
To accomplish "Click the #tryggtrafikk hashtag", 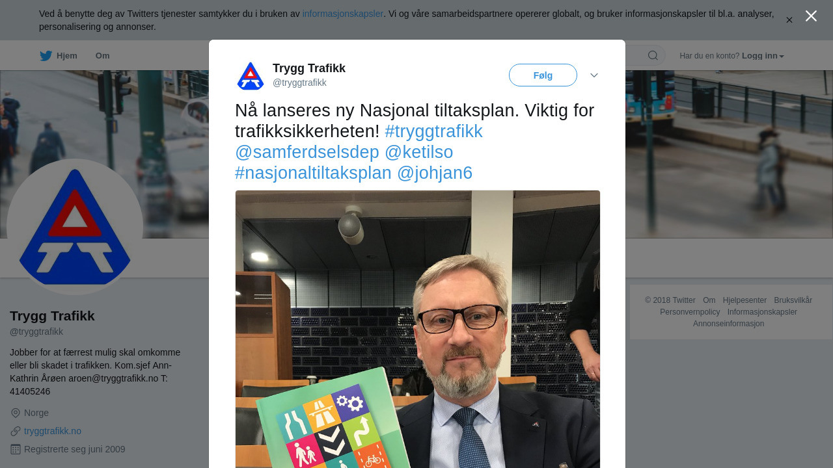I will click(433, 131).
